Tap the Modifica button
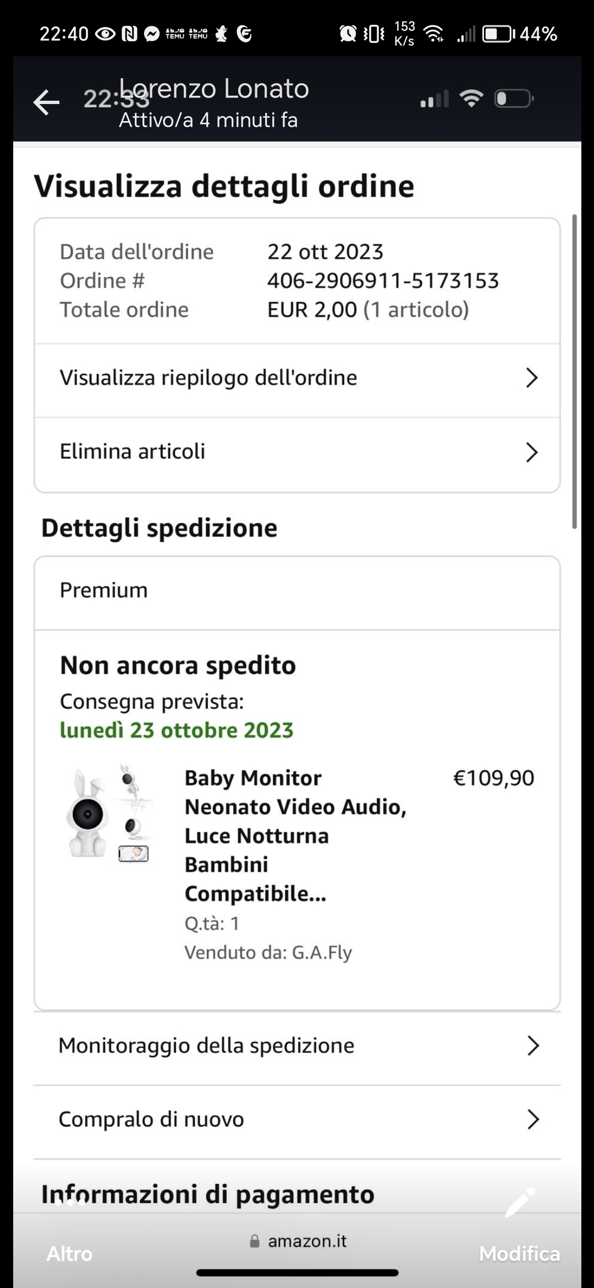The height and width of the screenshot is (1288, 594). [x=519, y=1253]
